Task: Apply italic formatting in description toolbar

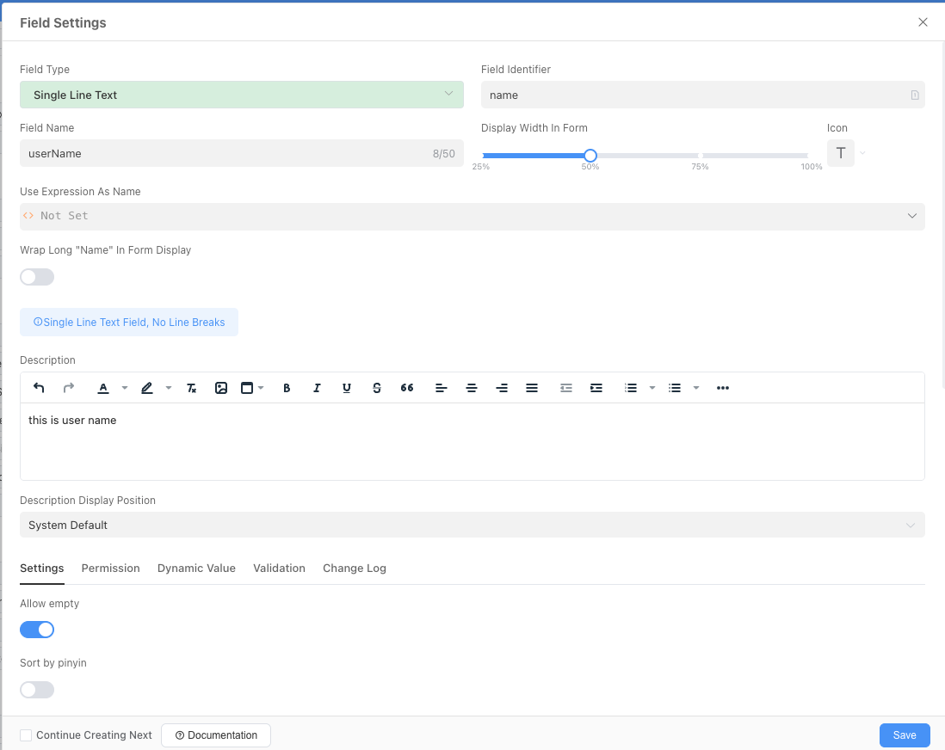Action: 317,388
